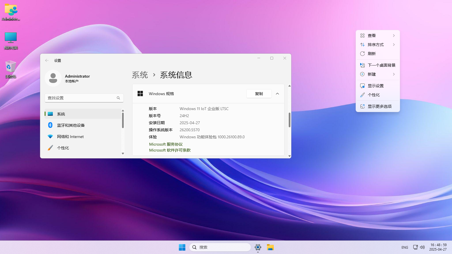Click the 本地帐户 label under Administrator
This screenshot has height=254, width=452.
(72, 81)
